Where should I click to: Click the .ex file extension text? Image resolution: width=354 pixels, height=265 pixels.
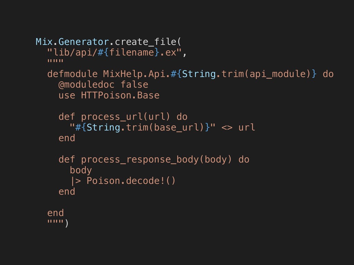[168, 52]
